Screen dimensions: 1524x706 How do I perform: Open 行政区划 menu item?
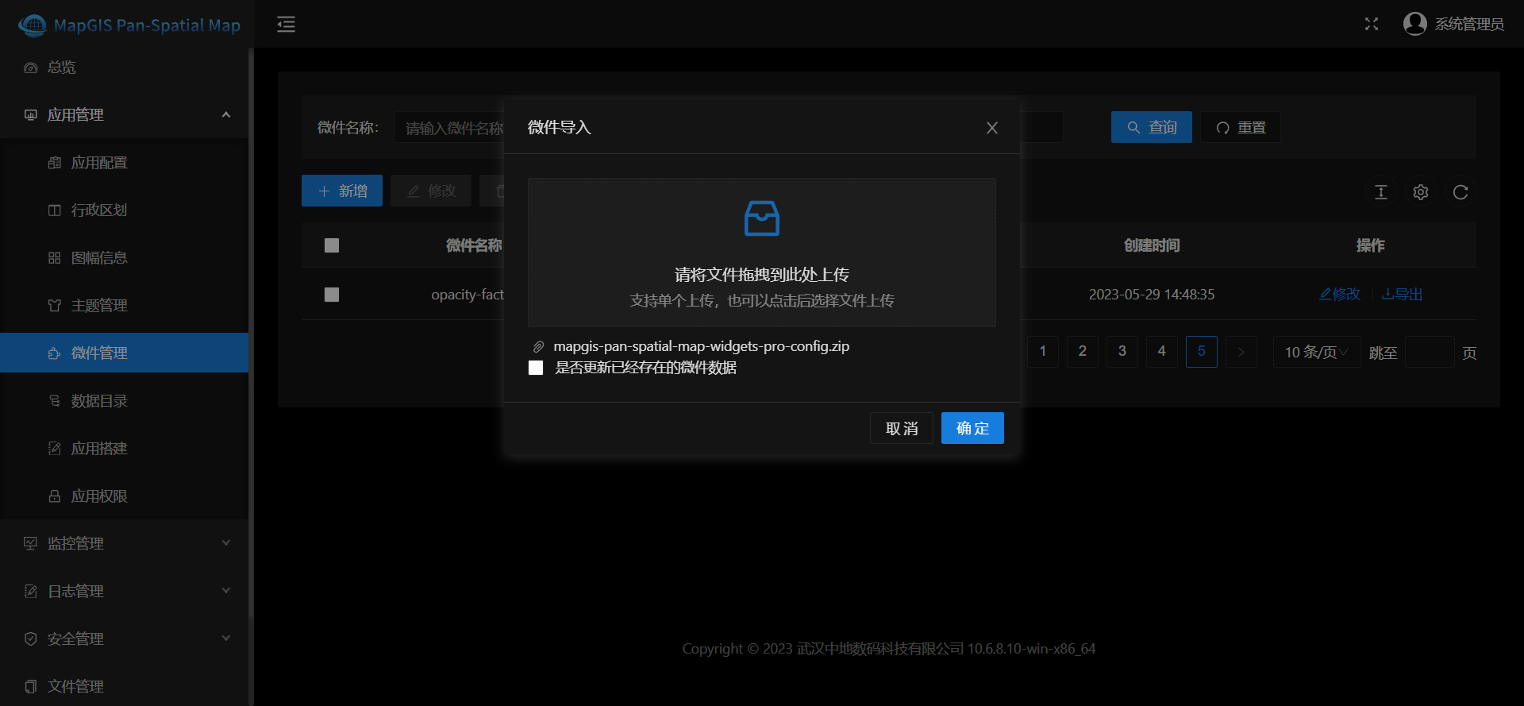coord(124,210)
